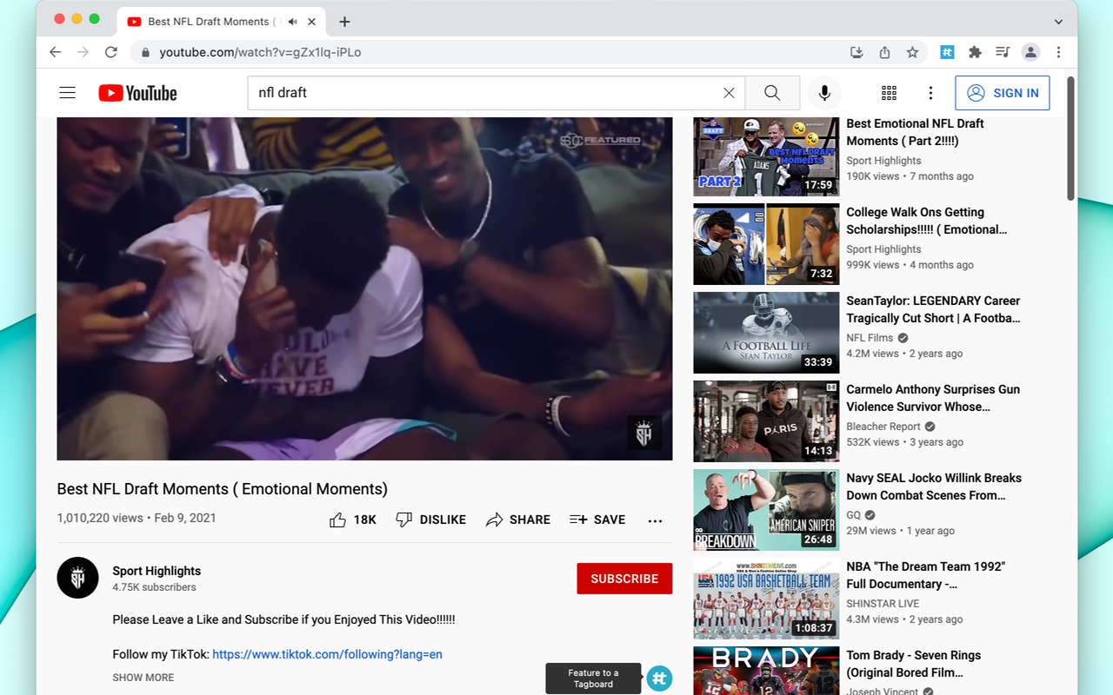Subscribe to Sport Highlights channel
This screenshot has width=1113, height=695.
(x=624, y=579)
